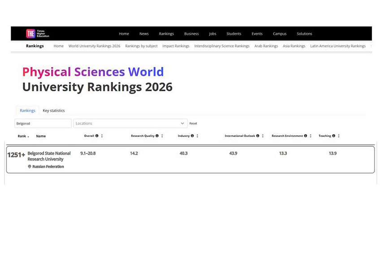
Task: Open Belgorod State National Research University link
Action: (x=49, y=156)
